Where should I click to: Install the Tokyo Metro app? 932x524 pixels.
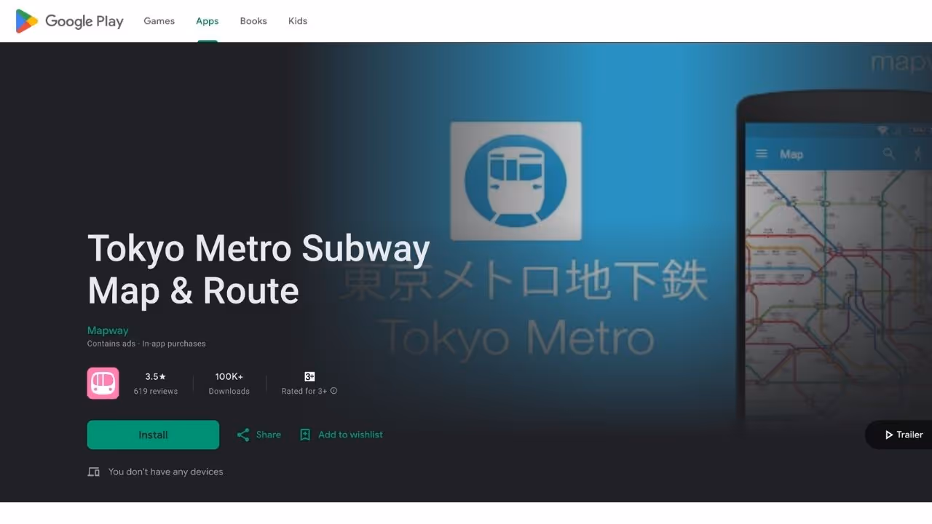click(153, 434)
